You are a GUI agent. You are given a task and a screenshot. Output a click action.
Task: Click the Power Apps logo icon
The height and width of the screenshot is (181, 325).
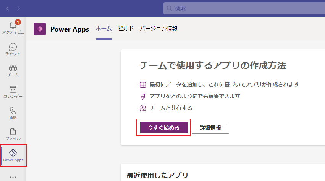coord(40,29)
